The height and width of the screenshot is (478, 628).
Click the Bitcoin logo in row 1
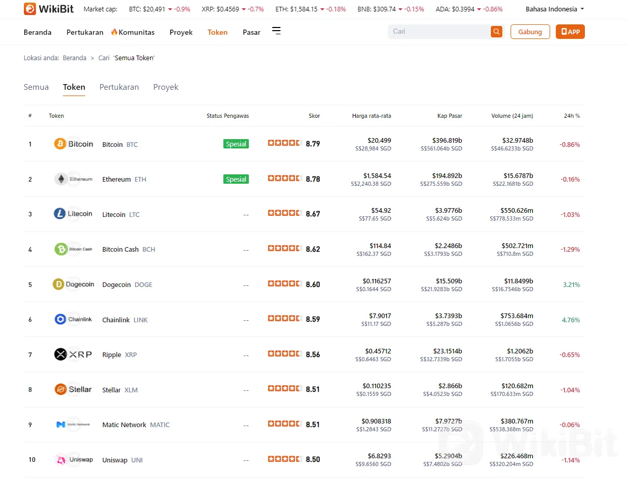pyautogui.click(x=74, y=144)
